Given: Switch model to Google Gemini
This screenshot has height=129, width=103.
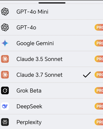Looking at the screenshot, I should 51,43.
